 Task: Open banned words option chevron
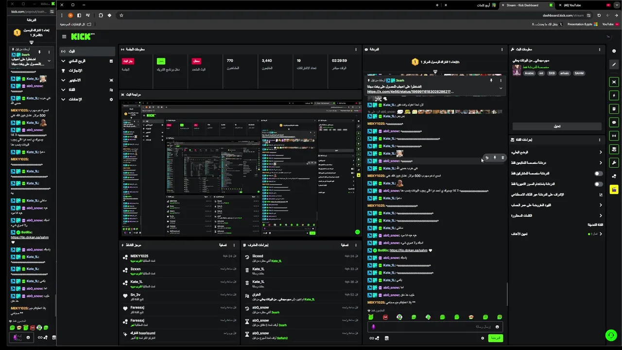[601, 215]
